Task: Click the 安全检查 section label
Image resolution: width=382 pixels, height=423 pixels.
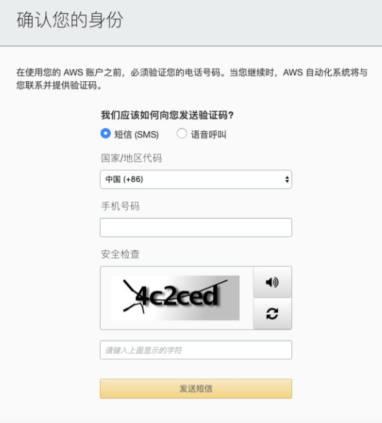Action: (120, 254)
